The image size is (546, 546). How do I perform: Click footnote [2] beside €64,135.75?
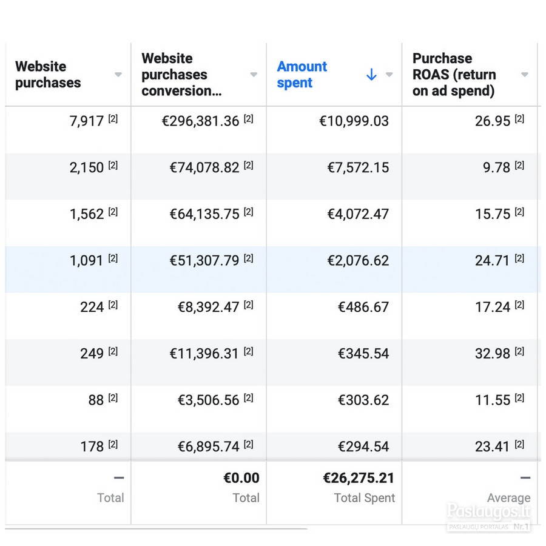coord(248,212)
